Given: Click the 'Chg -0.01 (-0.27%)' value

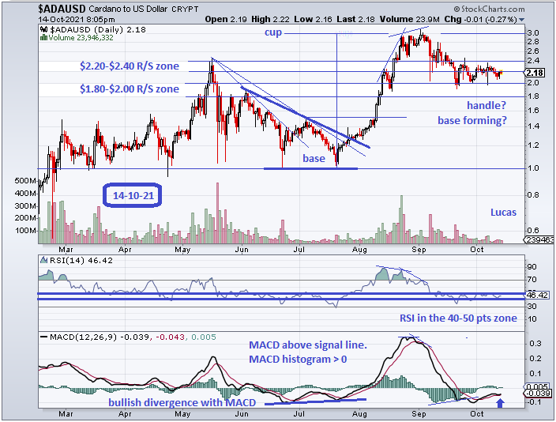Looking at the screenshot, I should click(480, 20).
